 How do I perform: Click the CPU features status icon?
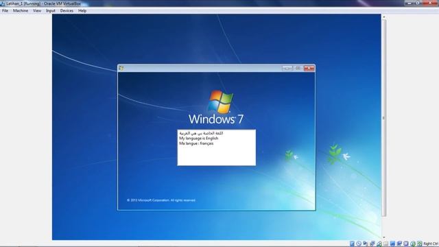[x=406, y=244]
